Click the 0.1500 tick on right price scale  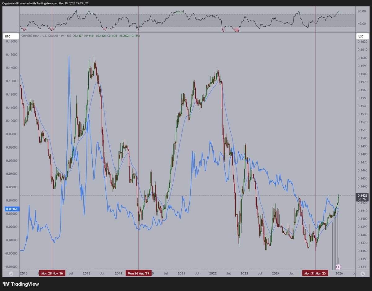[x=362, y=138]
